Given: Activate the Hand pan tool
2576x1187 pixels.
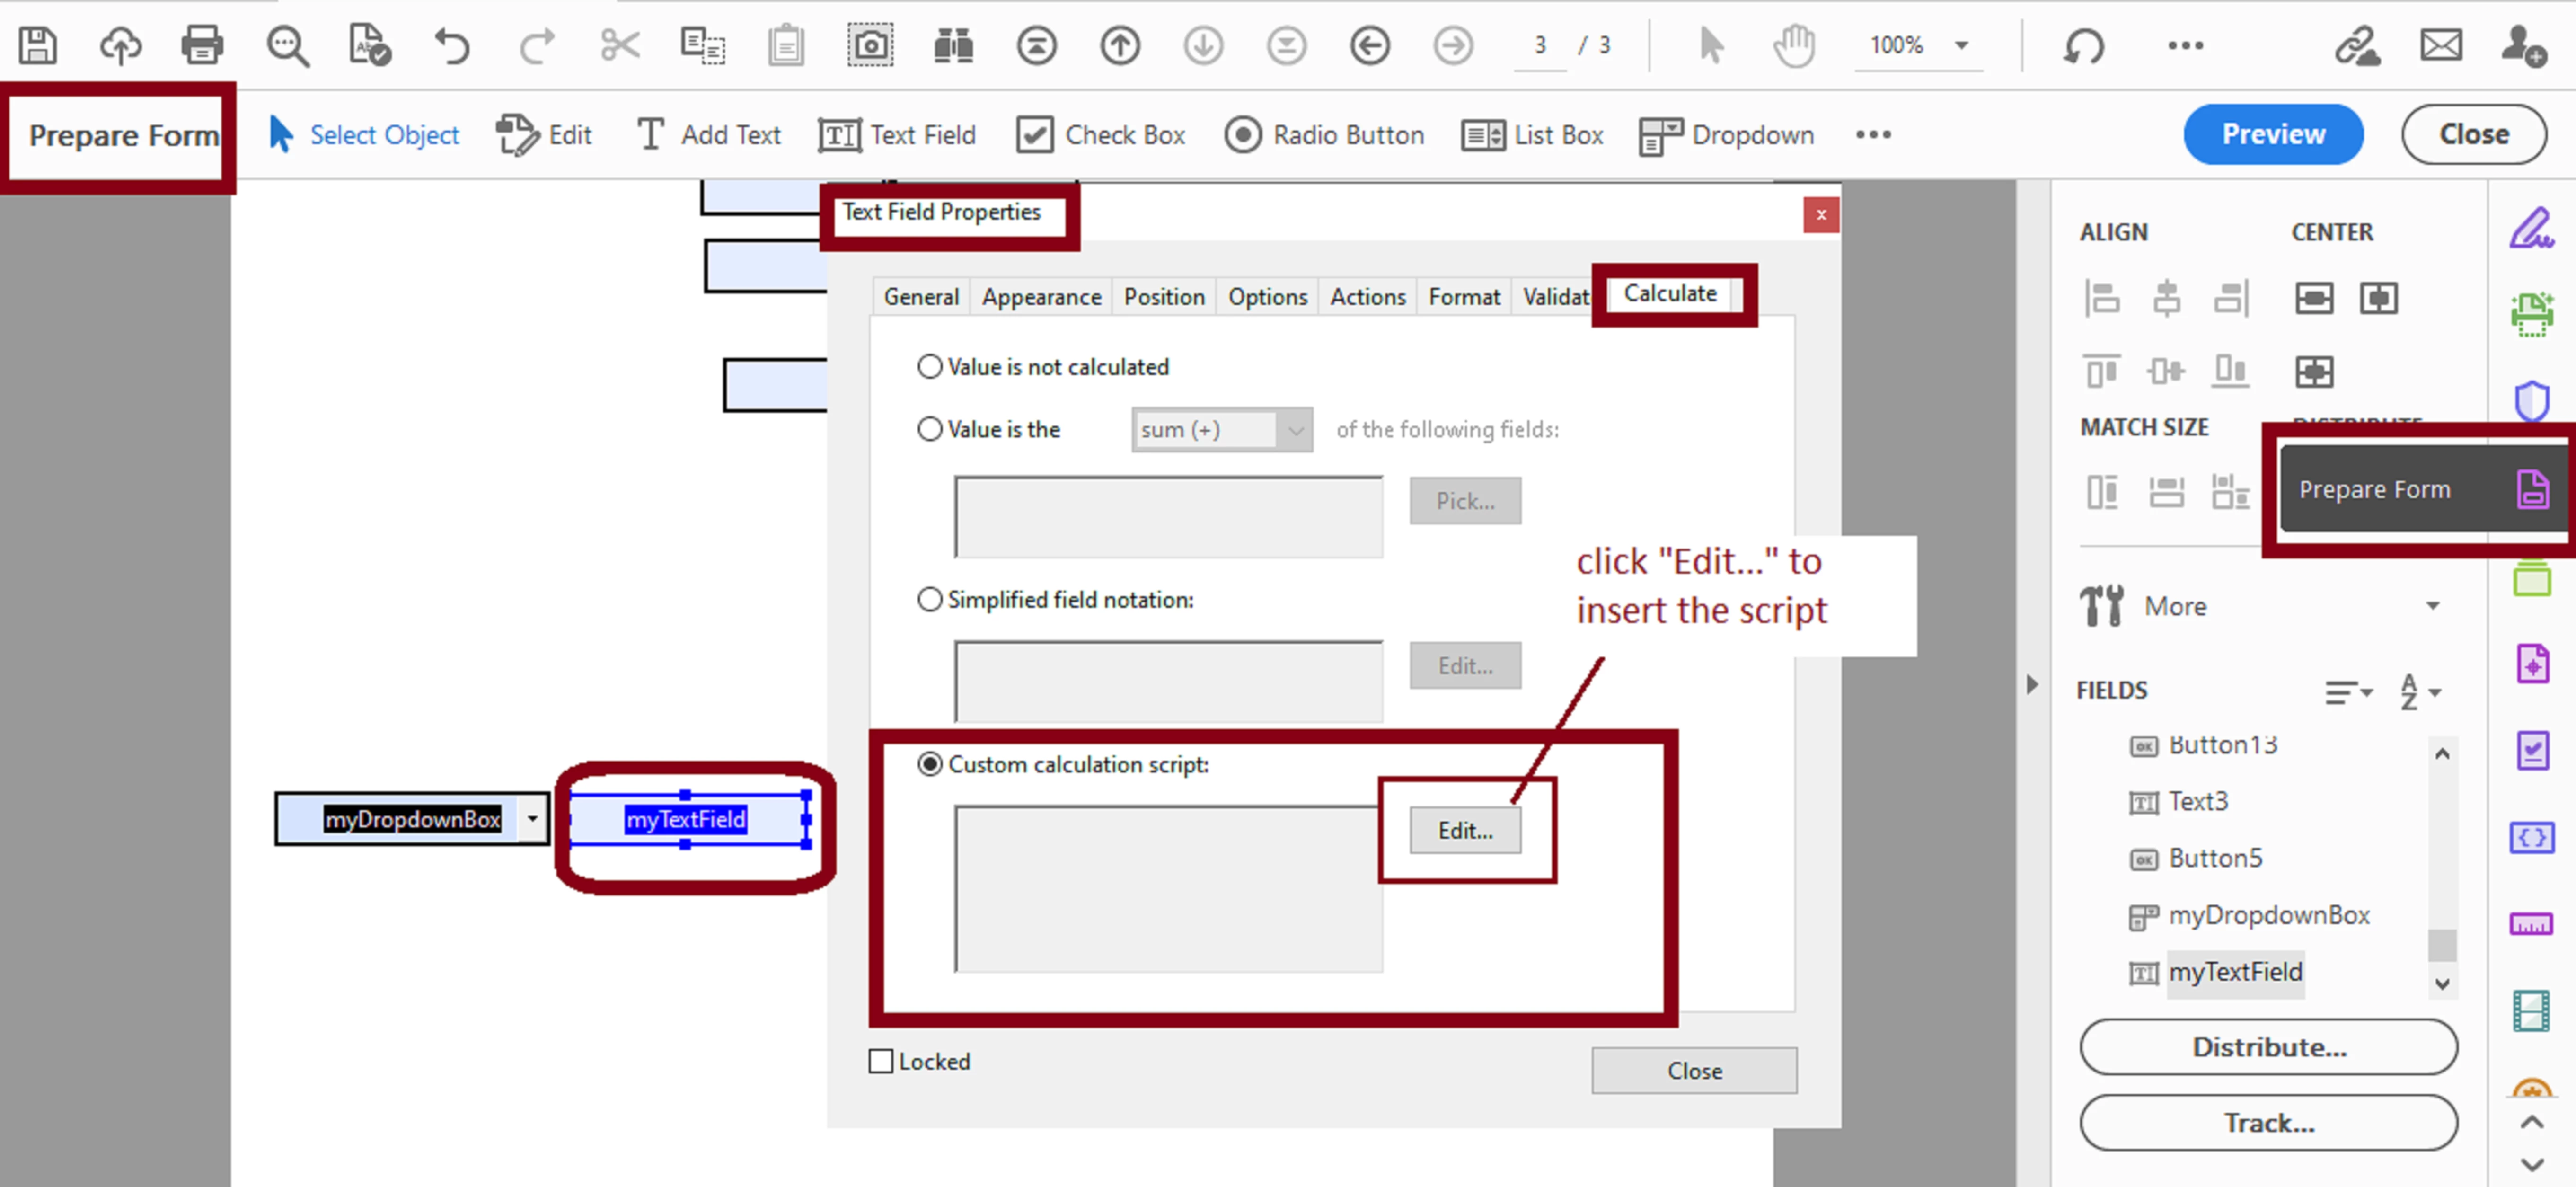Looking at the screenshot, I should [1795, 45].
